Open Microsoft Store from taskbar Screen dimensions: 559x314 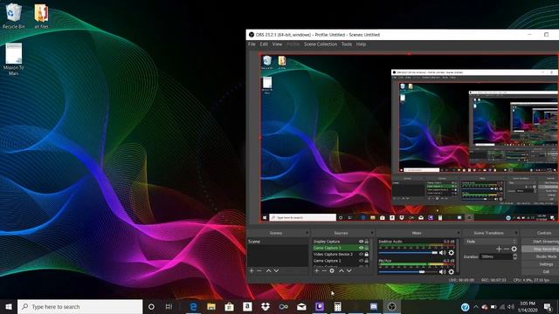(229, 306)
